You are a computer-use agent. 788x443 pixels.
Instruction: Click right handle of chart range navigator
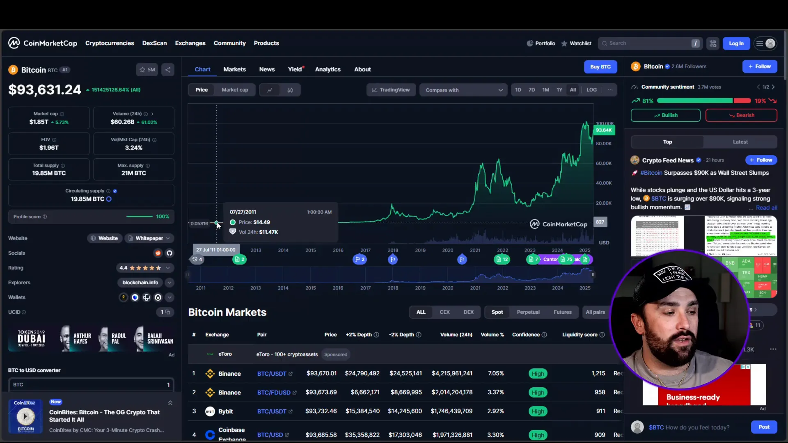point(593,275)
